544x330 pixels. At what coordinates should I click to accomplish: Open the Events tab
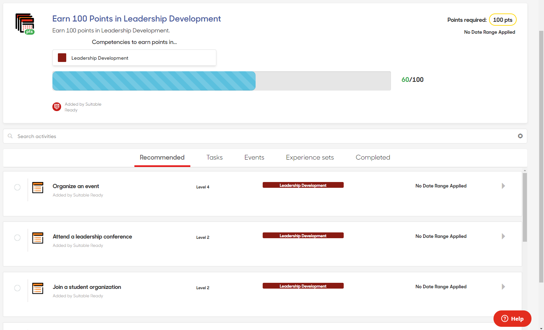point(254,158)
